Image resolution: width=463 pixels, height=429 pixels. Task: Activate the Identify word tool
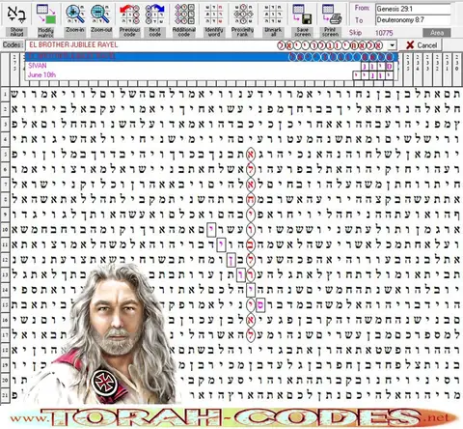click(x=214, y=20)
